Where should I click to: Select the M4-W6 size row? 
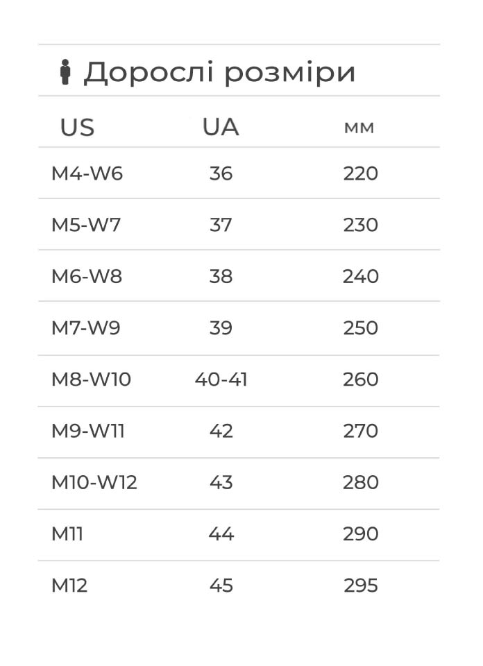point(87,173)
